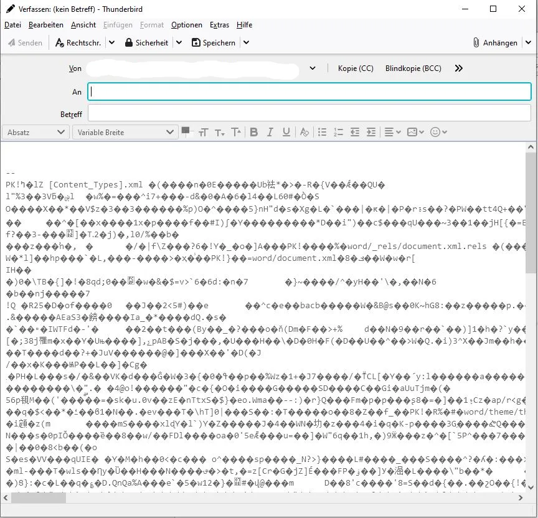The width and height of the screenshot is (538, 518).
Task: Toggle bold formatting
Action: click(x=254, y=132)
